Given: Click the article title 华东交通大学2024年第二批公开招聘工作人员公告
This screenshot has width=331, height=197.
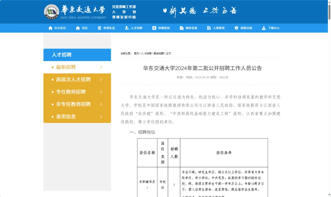Looking at the screenshot, I should tap(202, 68).
